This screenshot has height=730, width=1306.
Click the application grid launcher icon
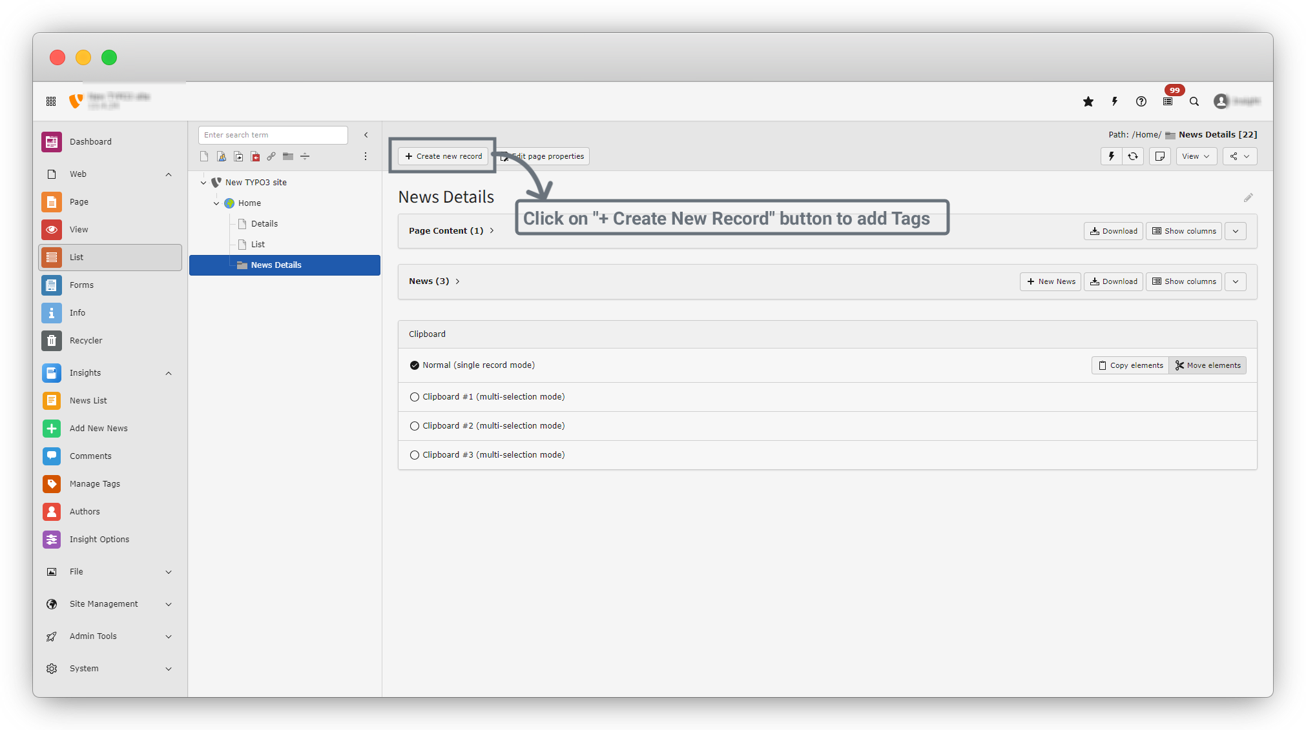click(x=51, y=101)
